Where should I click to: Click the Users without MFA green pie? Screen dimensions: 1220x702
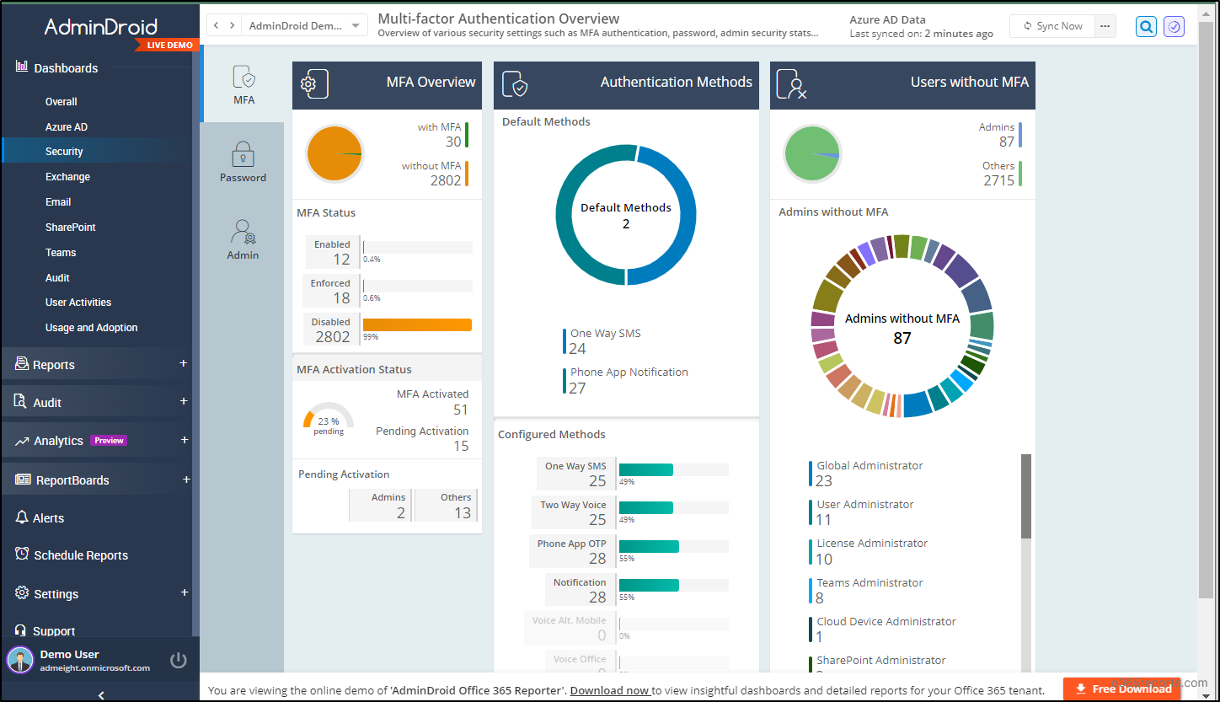click(812, 153)
